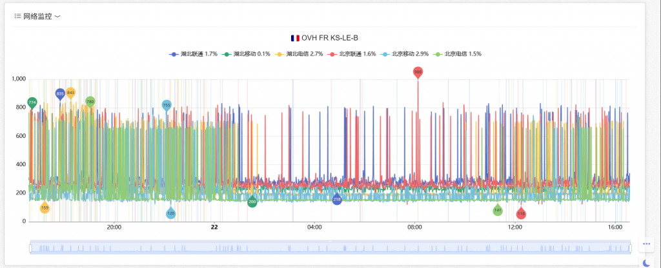This screenshot has width=661, height=268.
Task: Toggle the 湖北电信 series in legend
Action: [299, 54]
